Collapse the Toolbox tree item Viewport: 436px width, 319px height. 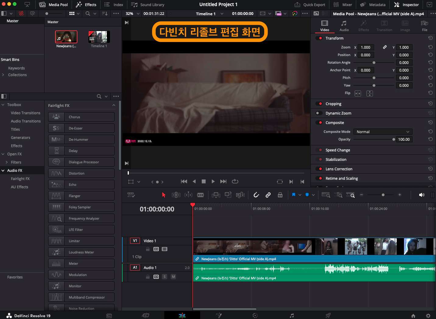pyautogui.click(x=3, y=105)
